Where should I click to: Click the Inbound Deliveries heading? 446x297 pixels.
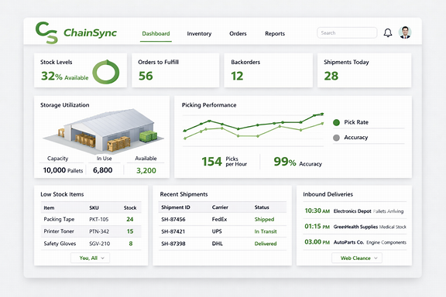328,194
